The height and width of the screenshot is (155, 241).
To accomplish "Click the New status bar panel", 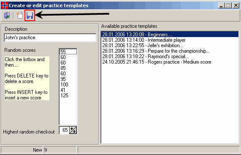I will pos(22,150).
